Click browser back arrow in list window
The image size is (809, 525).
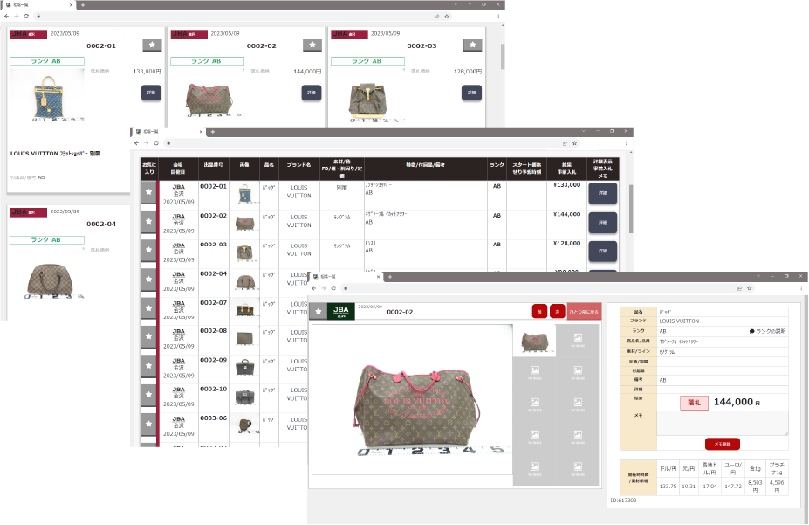pos(137,143)
